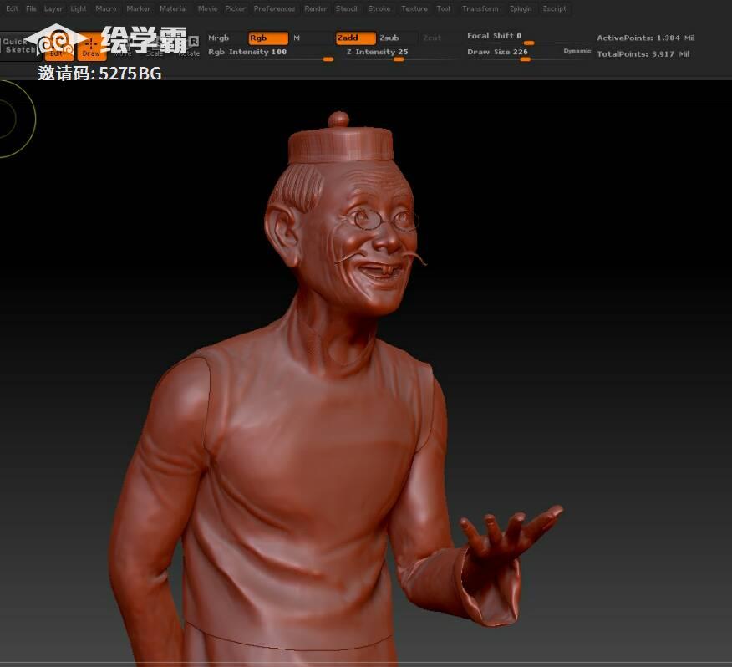
Task: Select the Rotate transform button
Action: pos(189,47)
